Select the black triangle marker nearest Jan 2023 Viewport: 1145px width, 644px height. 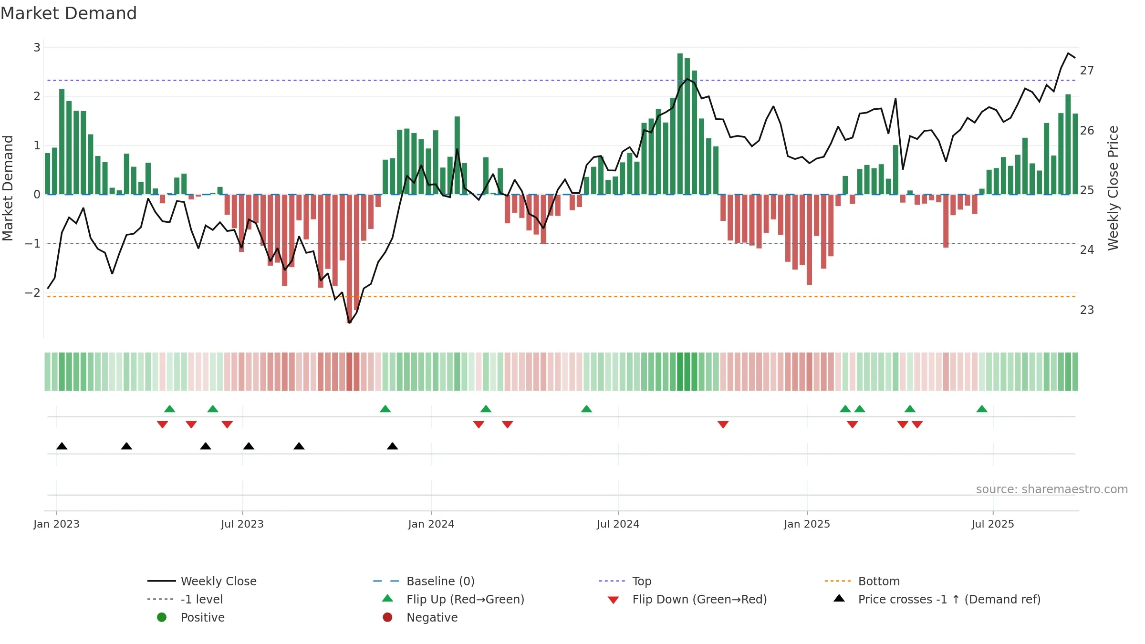coord(62,446)
